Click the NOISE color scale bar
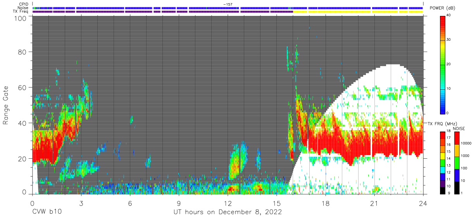Image resolution: width=476 pixels, height=220 pixels. (x=457, y=163)
